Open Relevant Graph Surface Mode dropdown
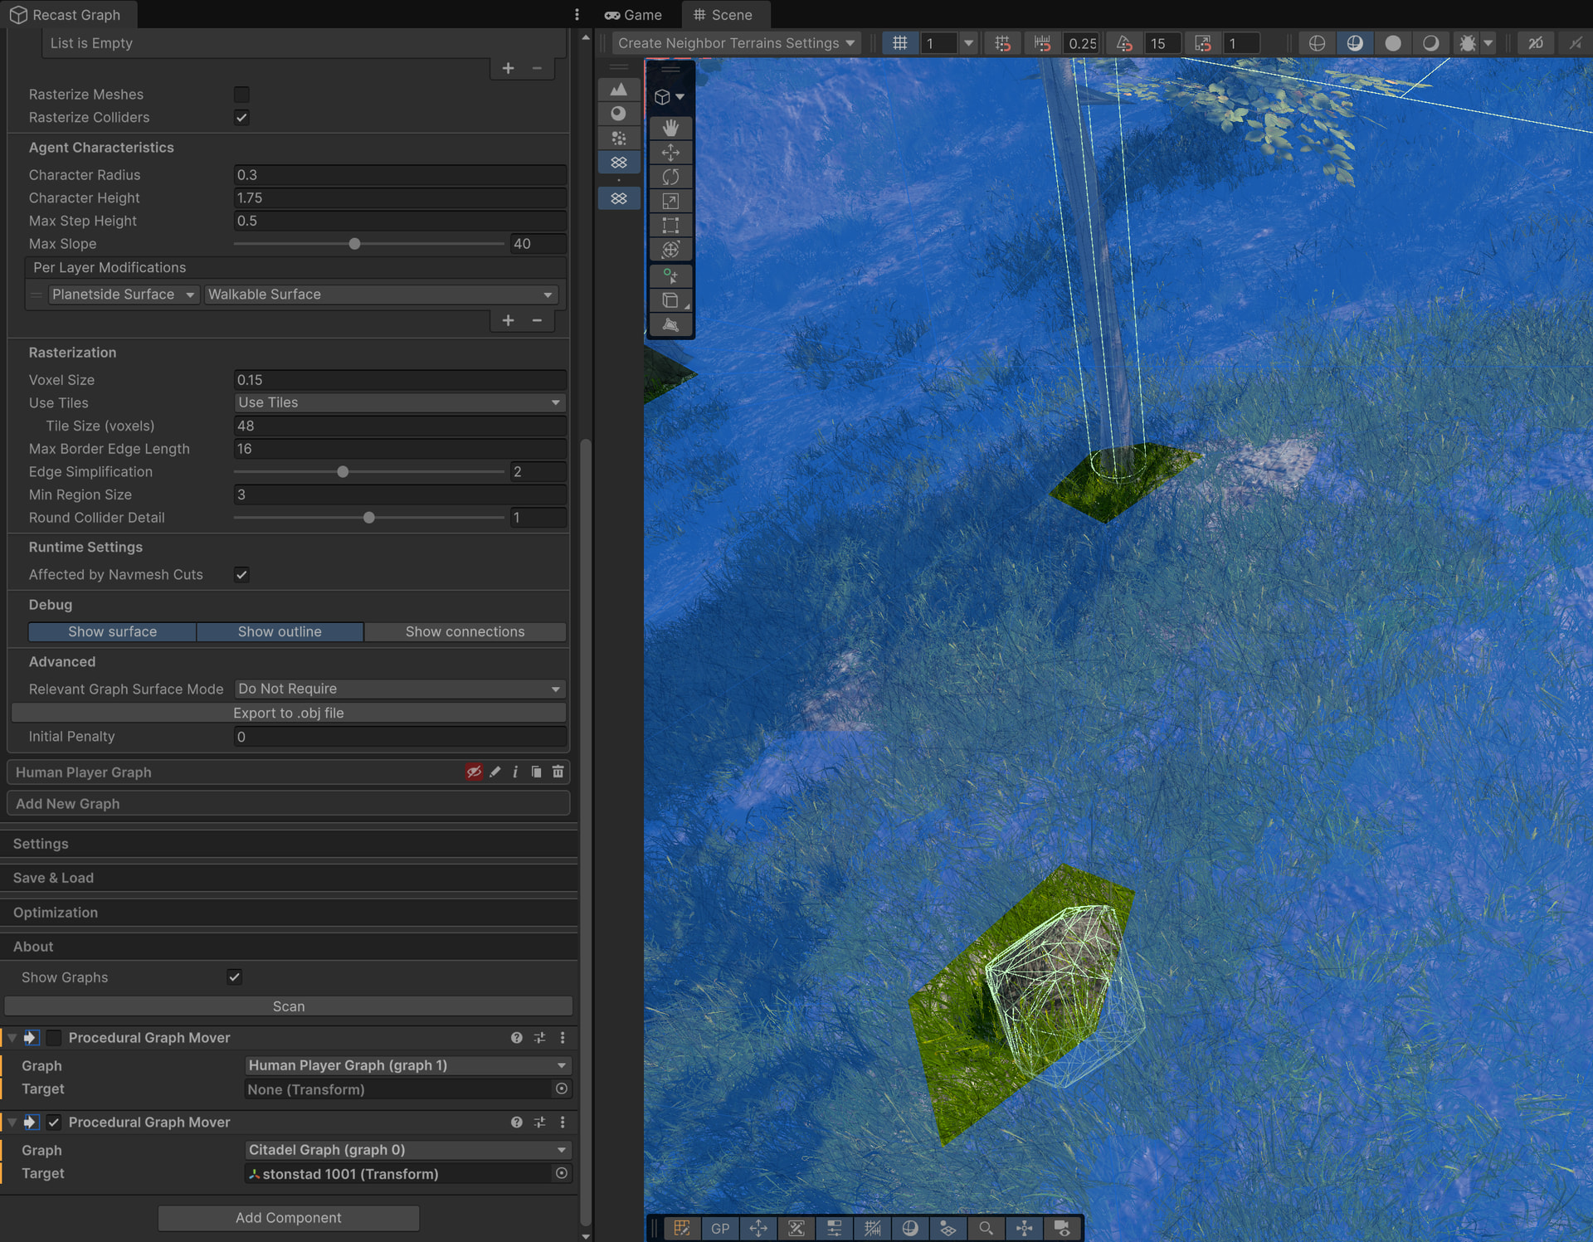 click(400, 689)
